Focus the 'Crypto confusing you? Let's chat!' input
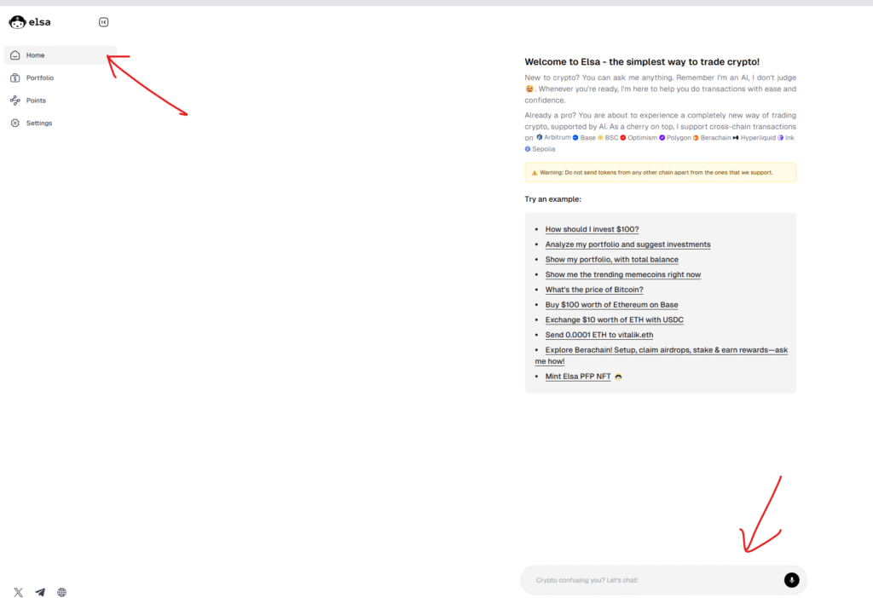The height and width of the screenshot is (598, 873). (x=663, y=579)
